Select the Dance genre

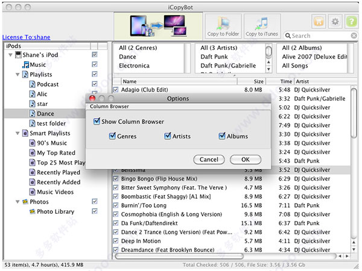tap(127, 57)
